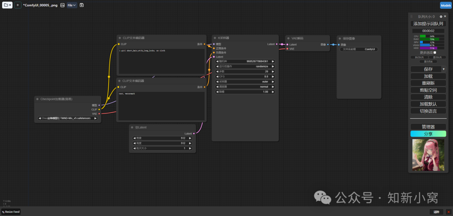Grab the queue panel drag handle

tap(411, 17)
